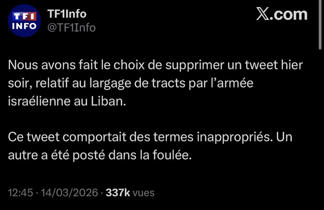Image resolution: width=324 pixels, height=210 pixels.
Task: Click the scrollbar thumb on right edge
Action: coord(320,25)
